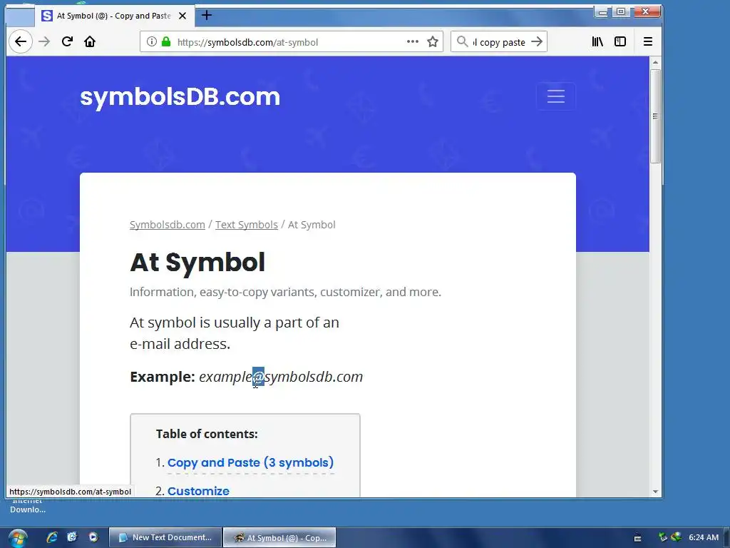This screenshot has width=730, height=548.
Task: Click the highlighted @ in example email
Action: coord(258,377)
